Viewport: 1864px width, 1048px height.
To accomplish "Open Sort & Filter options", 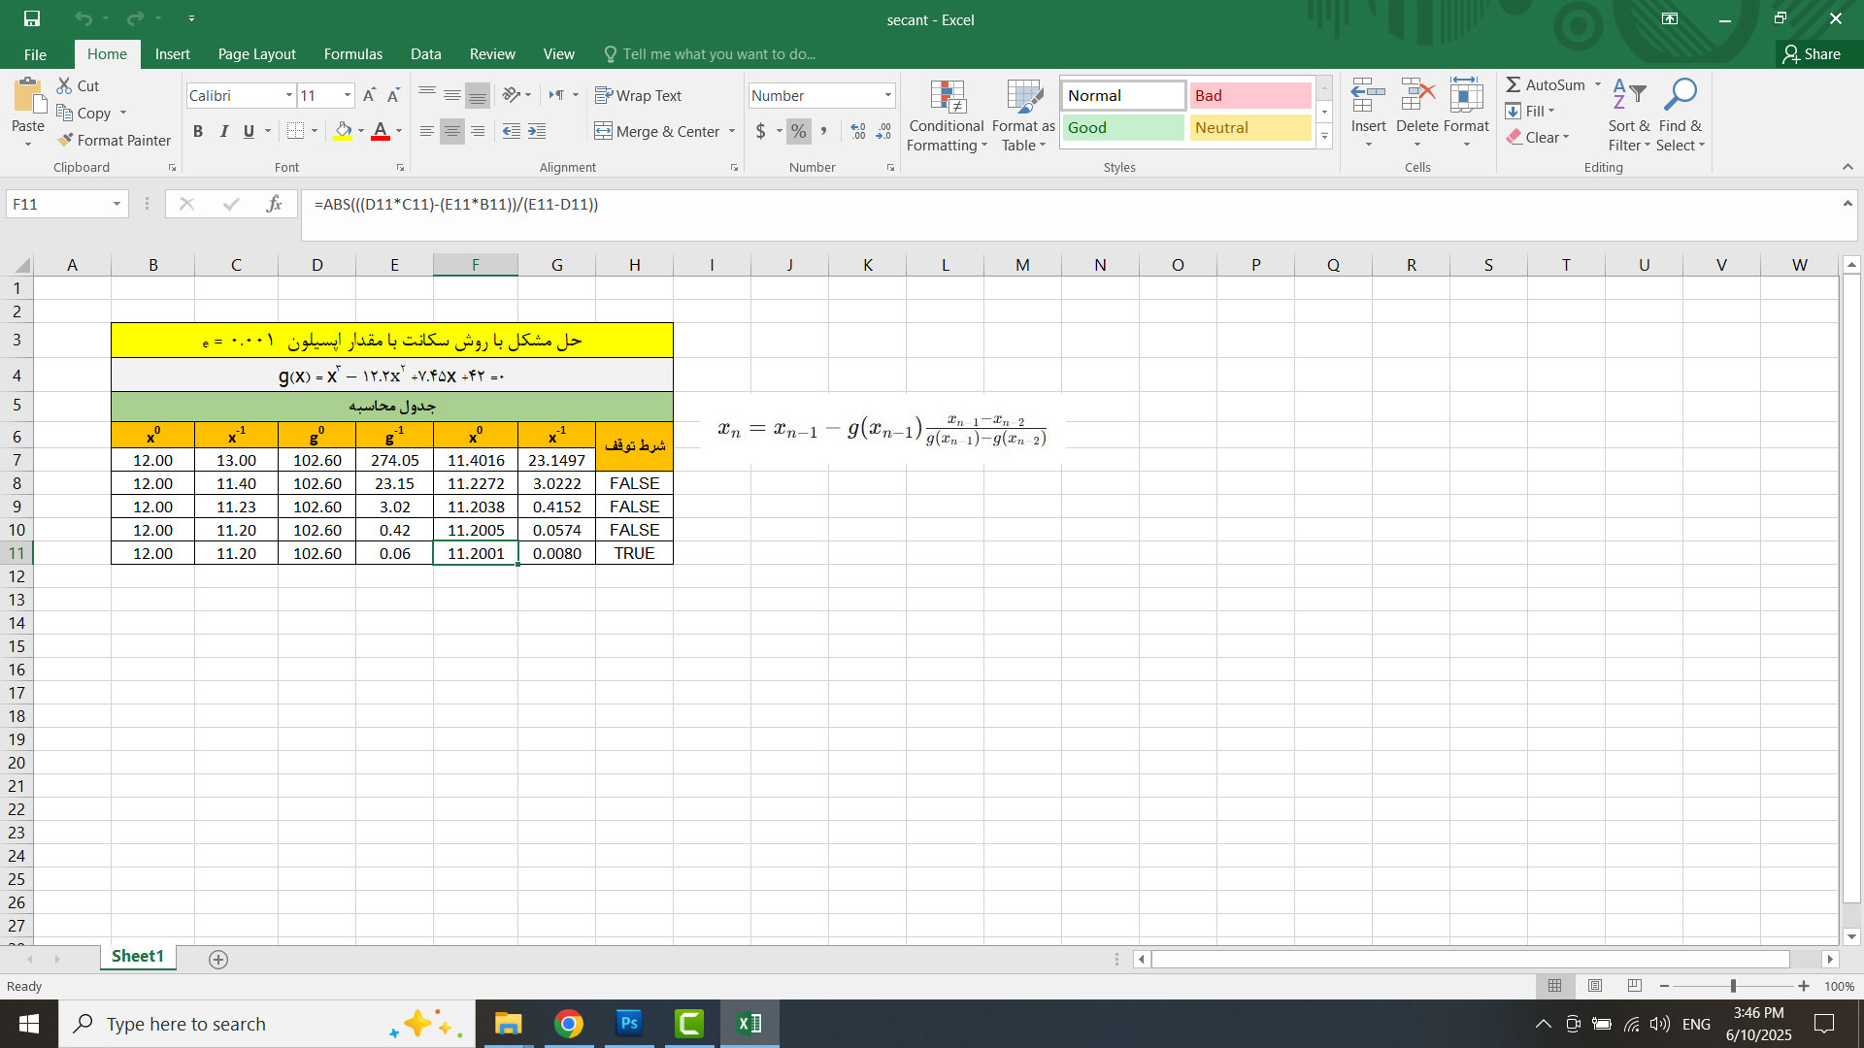I will [x=1629, y=115].
